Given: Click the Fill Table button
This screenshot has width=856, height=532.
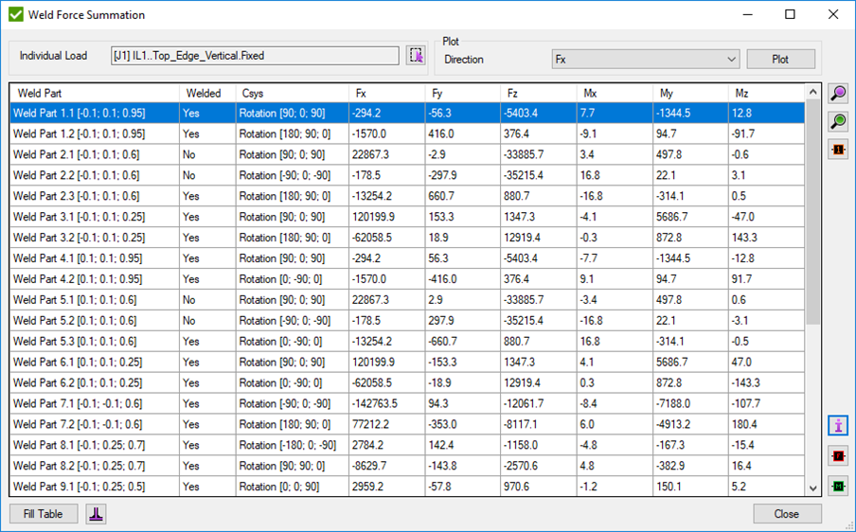Looking at the screenshot, I should coord(44,514).
